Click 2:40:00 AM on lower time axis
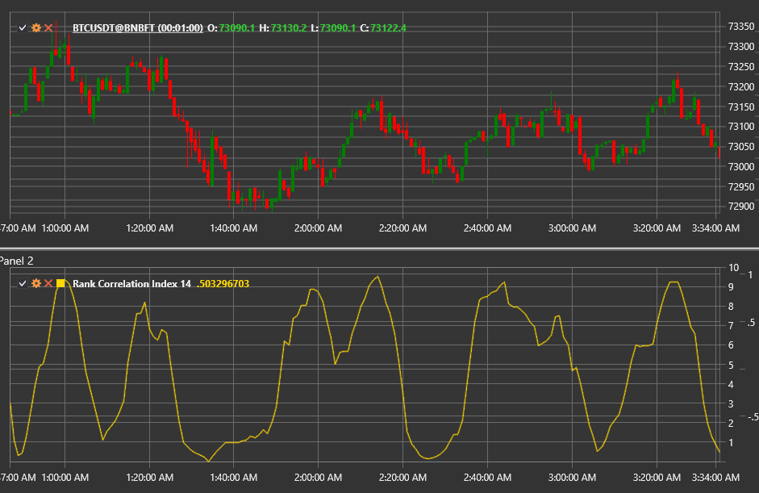 pos(487,478)
